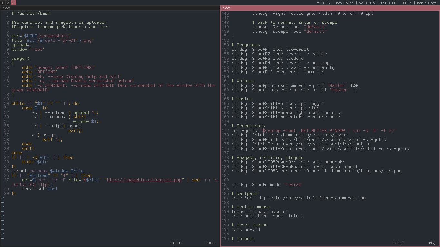Screen dimensions: 440x247
Task: Click the 'bindsym Escape mode "default"' line
Action: click(x=289, y=32)
